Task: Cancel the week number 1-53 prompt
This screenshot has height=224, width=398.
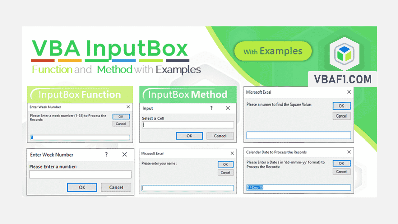Action: (121, 124)
